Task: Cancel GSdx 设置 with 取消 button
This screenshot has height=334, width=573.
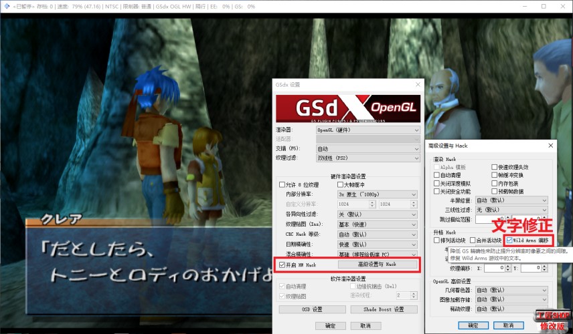Action: 365,325
